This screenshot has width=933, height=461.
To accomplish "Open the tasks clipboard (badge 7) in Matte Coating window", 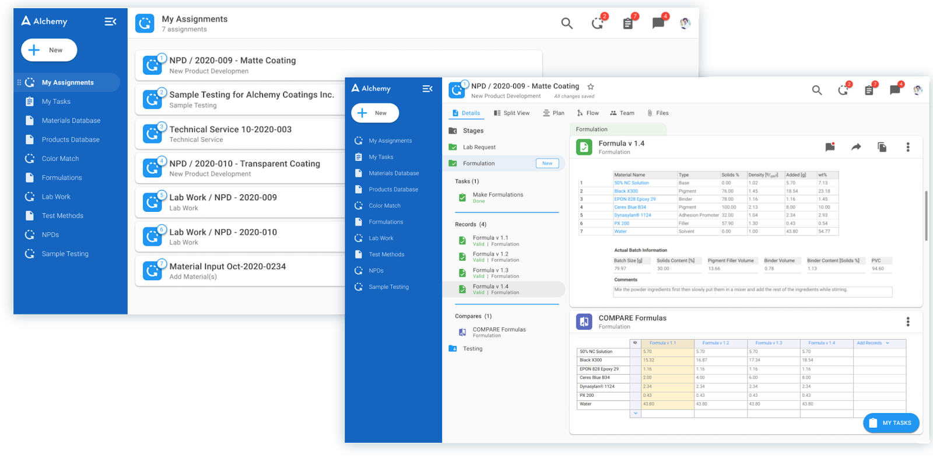I will coord(869,90).
